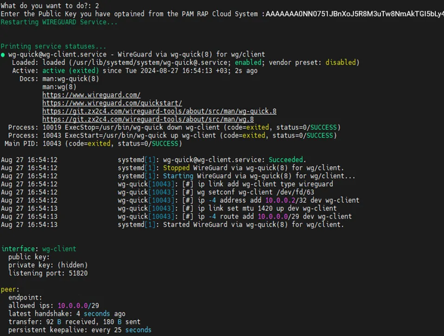Click the ExecStart process line
The height and width of the screenshot is (336, 444).
coord(172,136)
